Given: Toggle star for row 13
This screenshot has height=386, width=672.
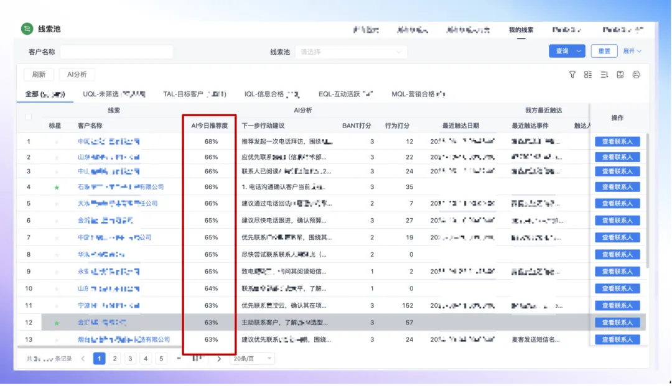Looking at the screenshot, I should click(57, 340).
